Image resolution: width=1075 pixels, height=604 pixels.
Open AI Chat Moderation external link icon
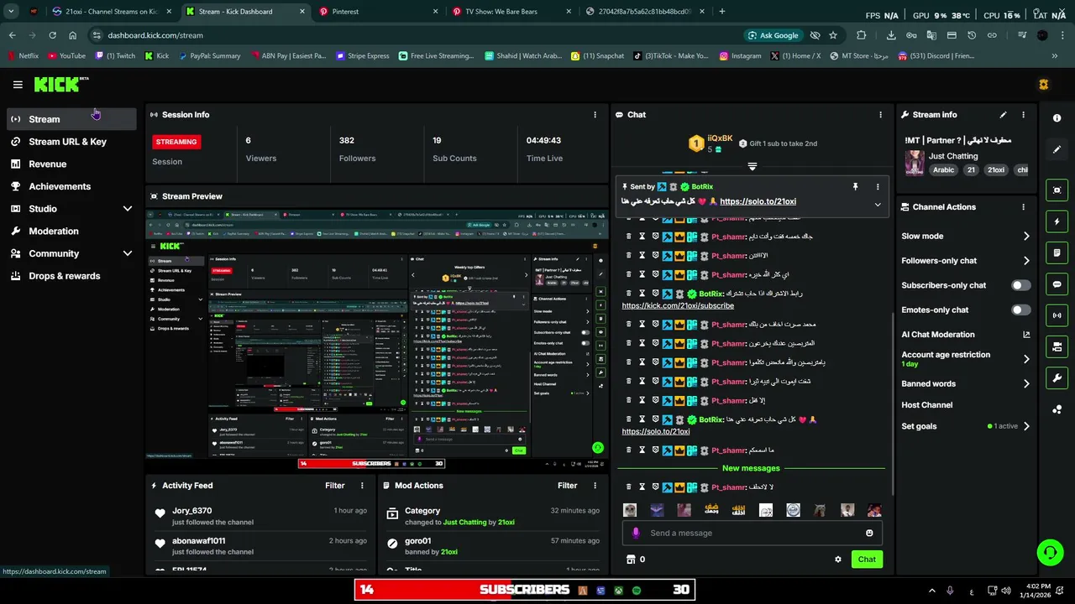pos(1026,335)
